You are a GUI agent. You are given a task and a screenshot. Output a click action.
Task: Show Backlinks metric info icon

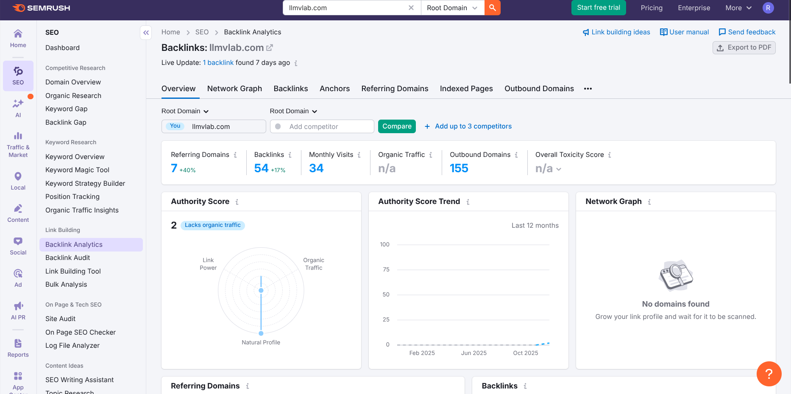click(290, 155)
